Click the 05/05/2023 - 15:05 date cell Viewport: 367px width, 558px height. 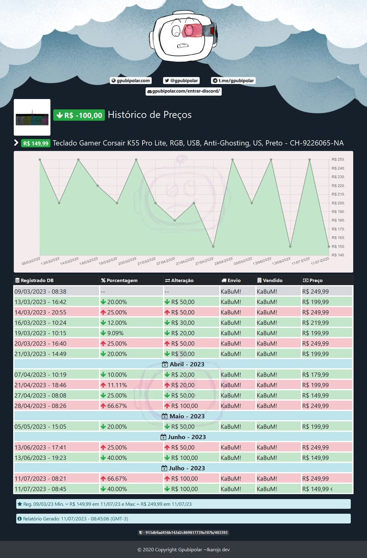[56, 427]
